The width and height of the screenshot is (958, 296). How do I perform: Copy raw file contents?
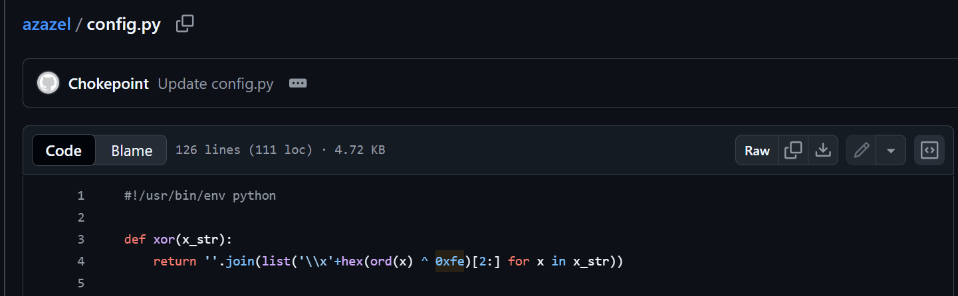click(793, 150)
